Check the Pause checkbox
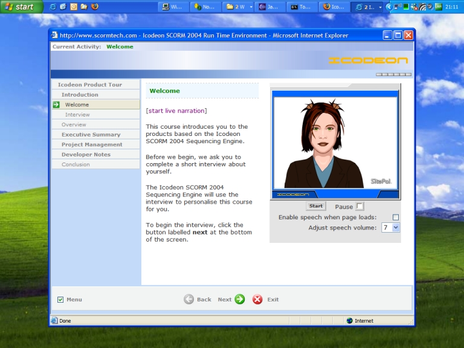 coord(359,206)
